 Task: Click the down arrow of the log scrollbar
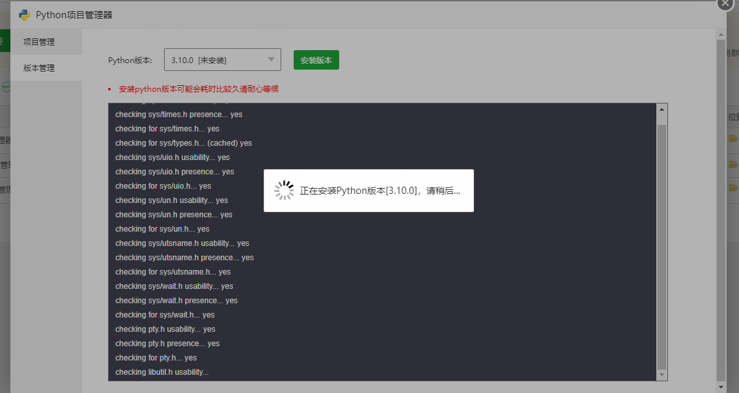pyautogui.click(x=662, y=375)
